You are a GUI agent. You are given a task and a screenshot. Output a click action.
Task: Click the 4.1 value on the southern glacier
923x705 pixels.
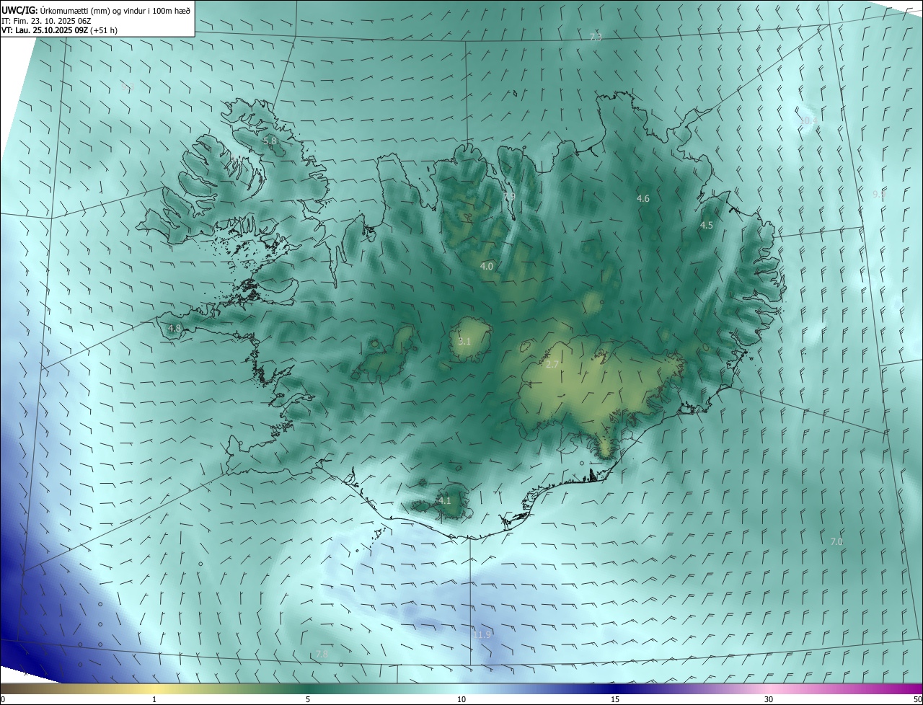[445, 500]
